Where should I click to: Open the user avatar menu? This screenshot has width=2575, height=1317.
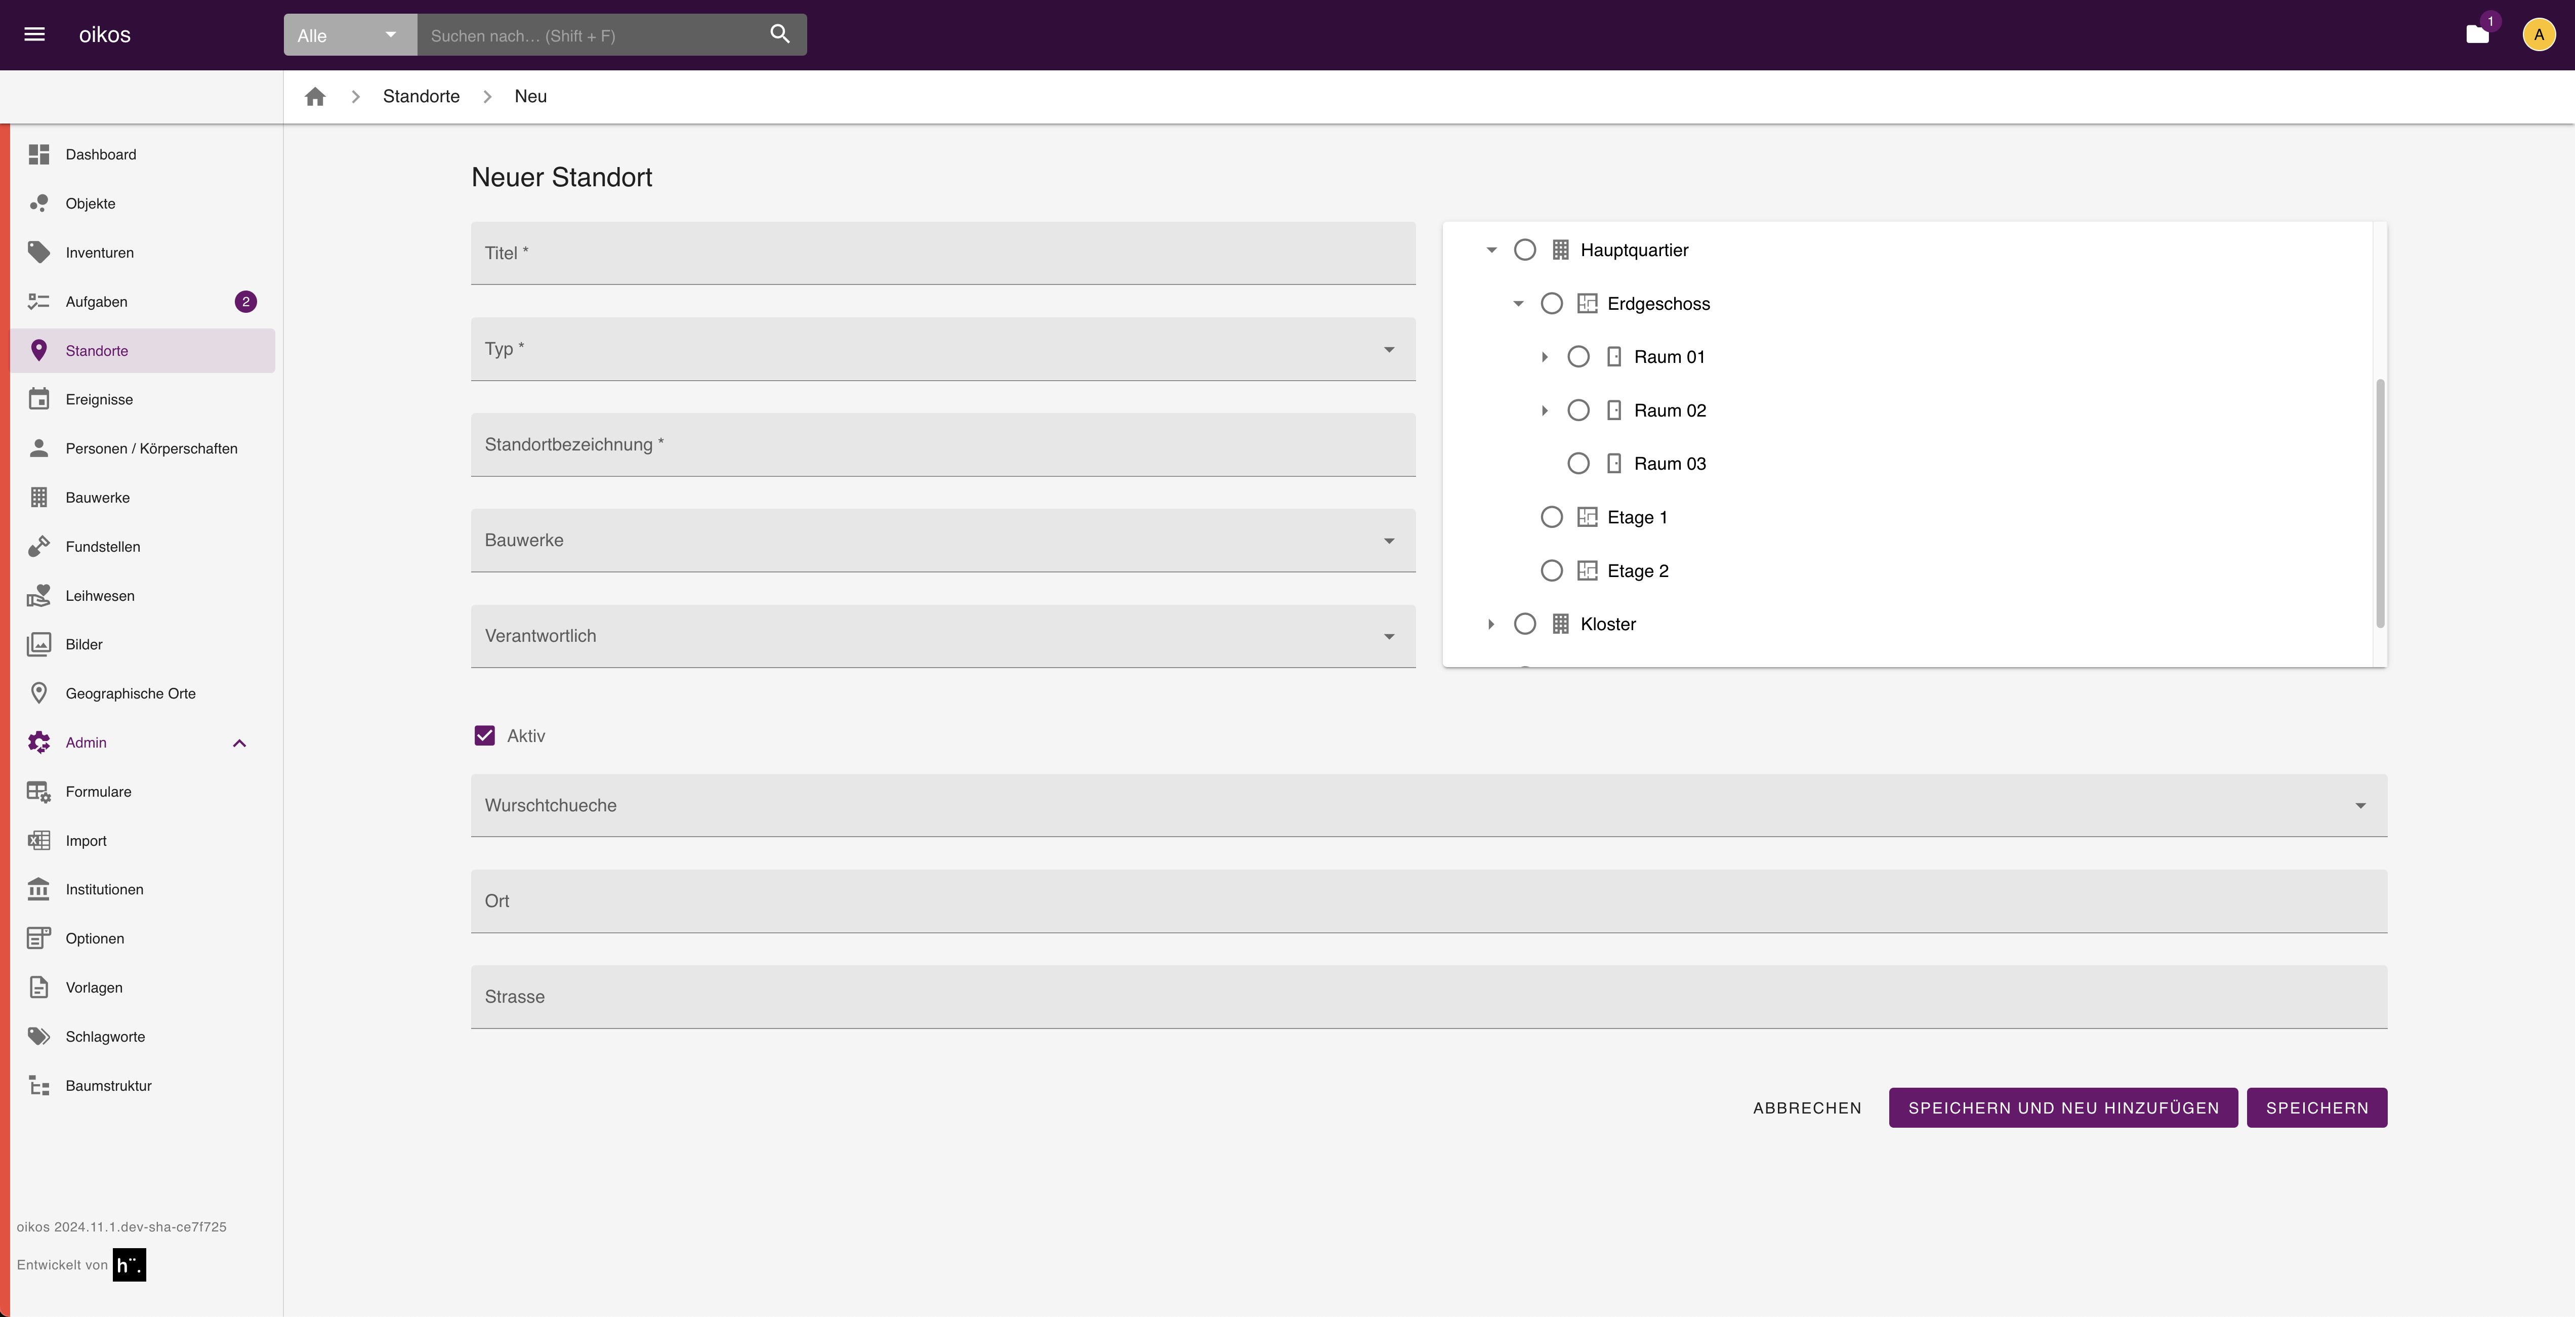tap(2539, 35)
